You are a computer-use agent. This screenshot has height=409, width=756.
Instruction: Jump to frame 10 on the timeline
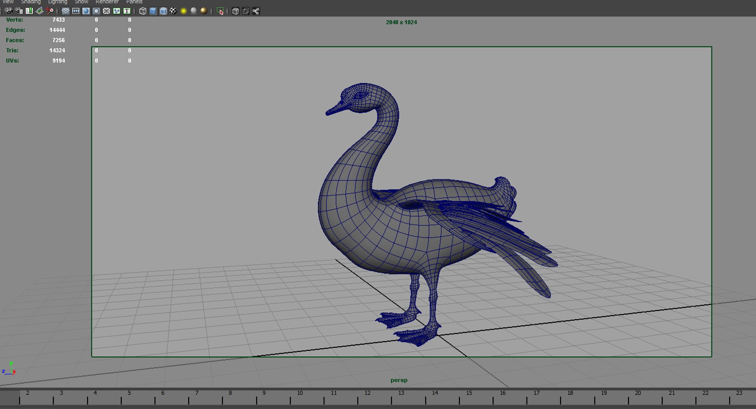(300, 393)
